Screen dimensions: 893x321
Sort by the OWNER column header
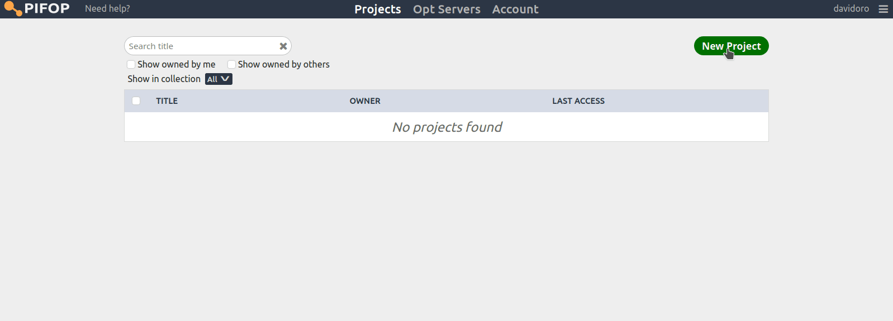365,101
